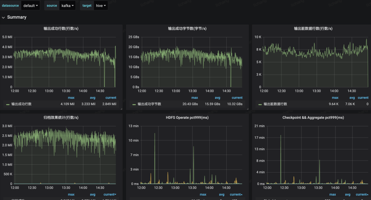The height and width of the screenshot is (200, 371).
Task: Open the 输出脏数据行数(行数/s) panel title menu
Action: tap(313, 28)
